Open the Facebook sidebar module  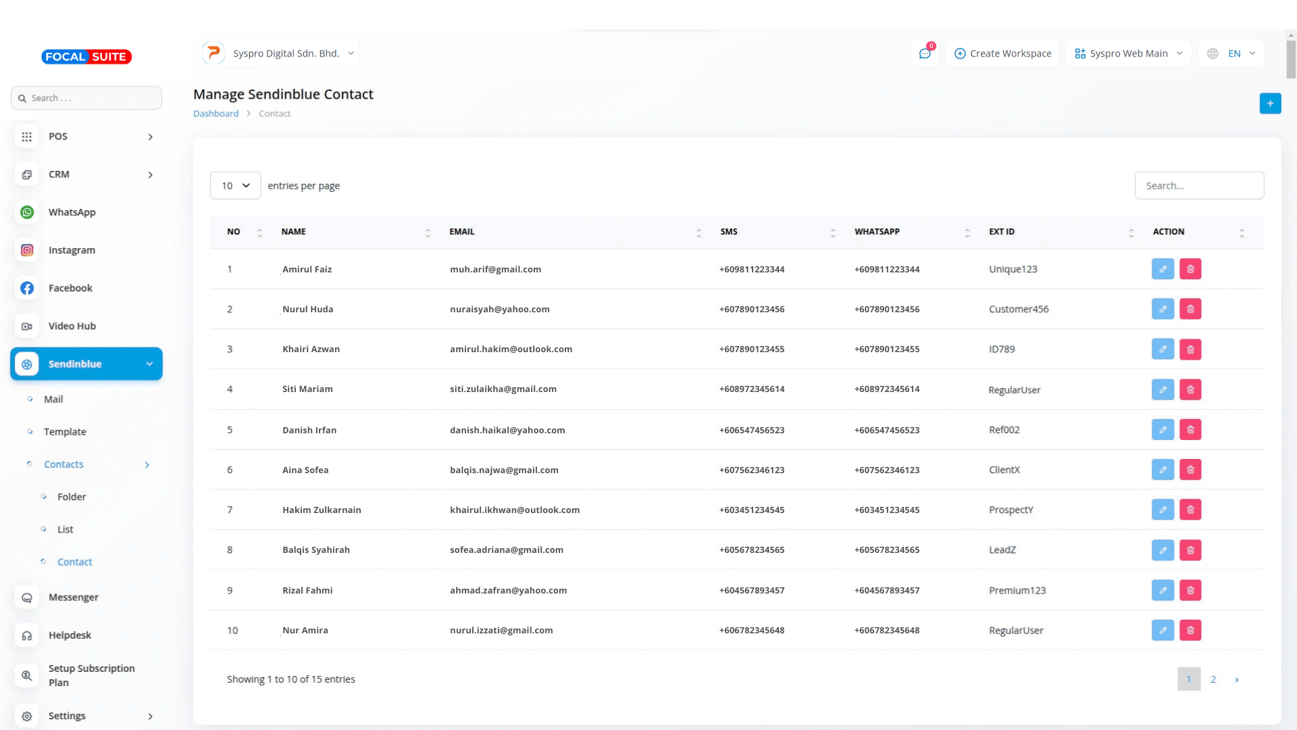click(70, 288)
